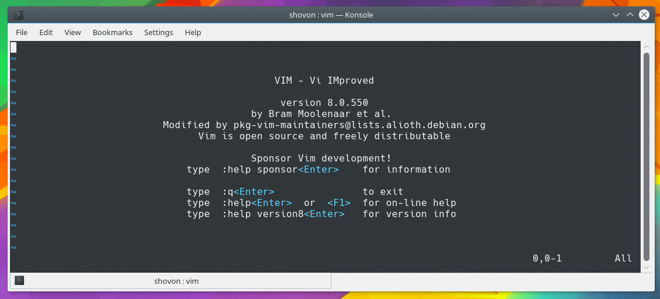Click the scrollbar up arrow
The height and width of the screenshot is (299, 660).
pyautogui.click(x=647, y=46)
